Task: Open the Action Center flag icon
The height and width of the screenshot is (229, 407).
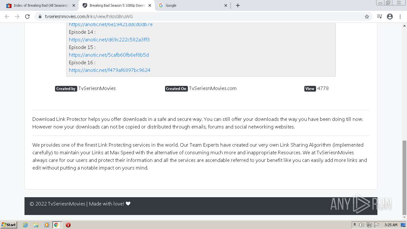Action: [377, 225]
